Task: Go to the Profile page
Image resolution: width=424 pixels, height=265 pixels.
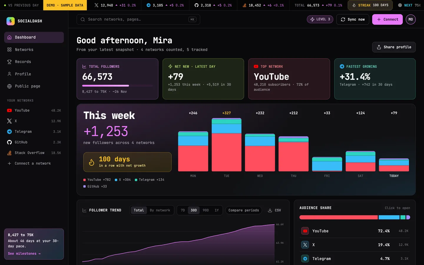Action: (x=34, y=74)
